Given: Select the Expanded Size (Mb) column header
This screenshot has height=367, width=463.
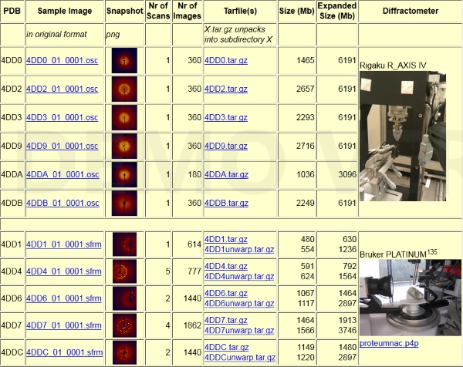Looking at the screenshot, I should coord(337,11).
